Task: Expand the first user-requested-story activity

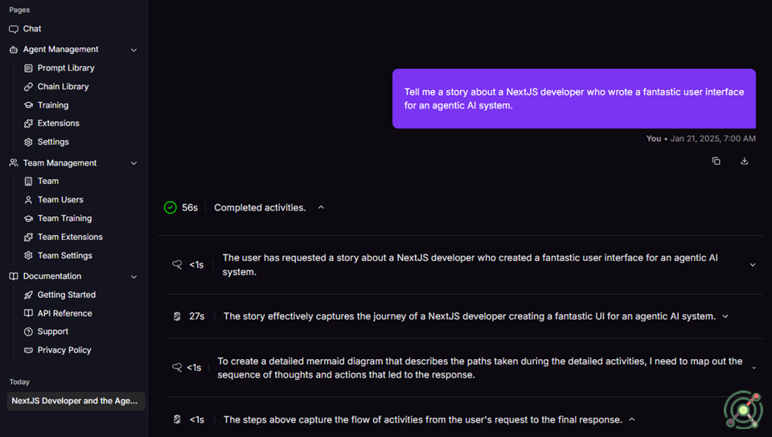Action: click(753, 265)
